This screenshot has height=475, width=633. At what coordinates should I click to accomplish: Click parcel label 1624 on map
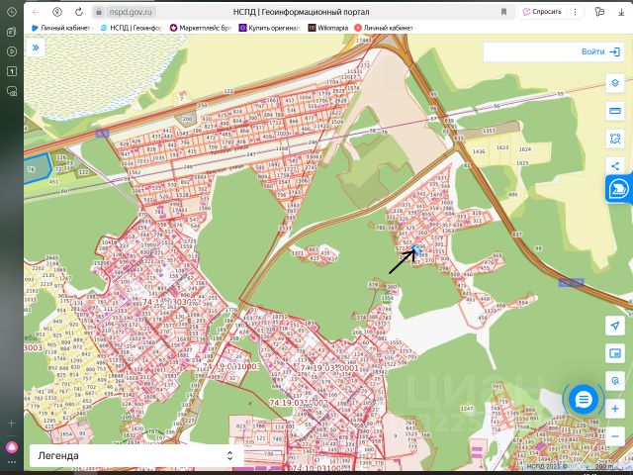coord(525,149)
